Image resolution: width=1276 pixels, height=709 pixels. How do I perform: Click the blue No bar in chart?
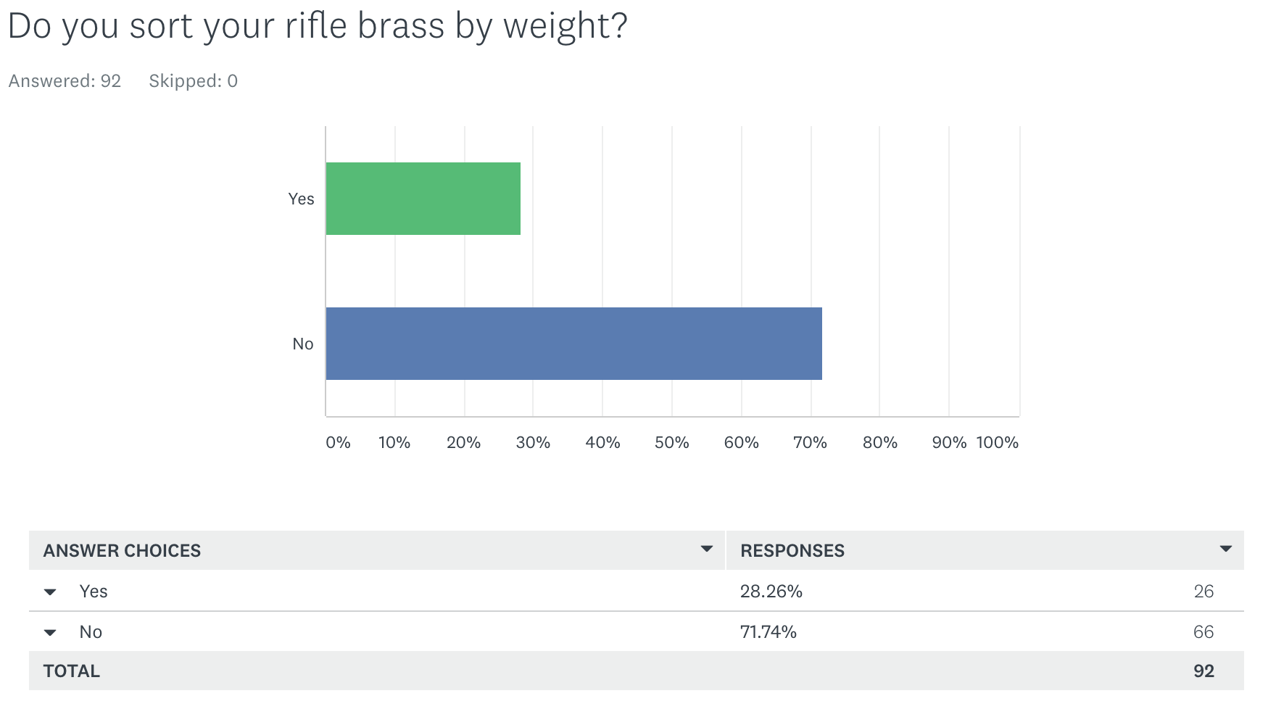(573, 344)
